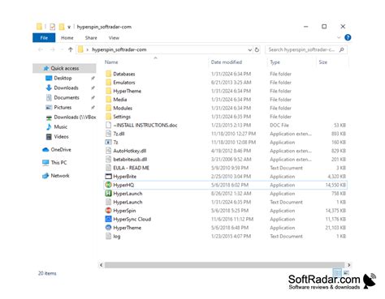Image resolution: width=385 pixels, height=299 pixels.
Task: Click the Databases folder icon
Action: tap(108, 74)
